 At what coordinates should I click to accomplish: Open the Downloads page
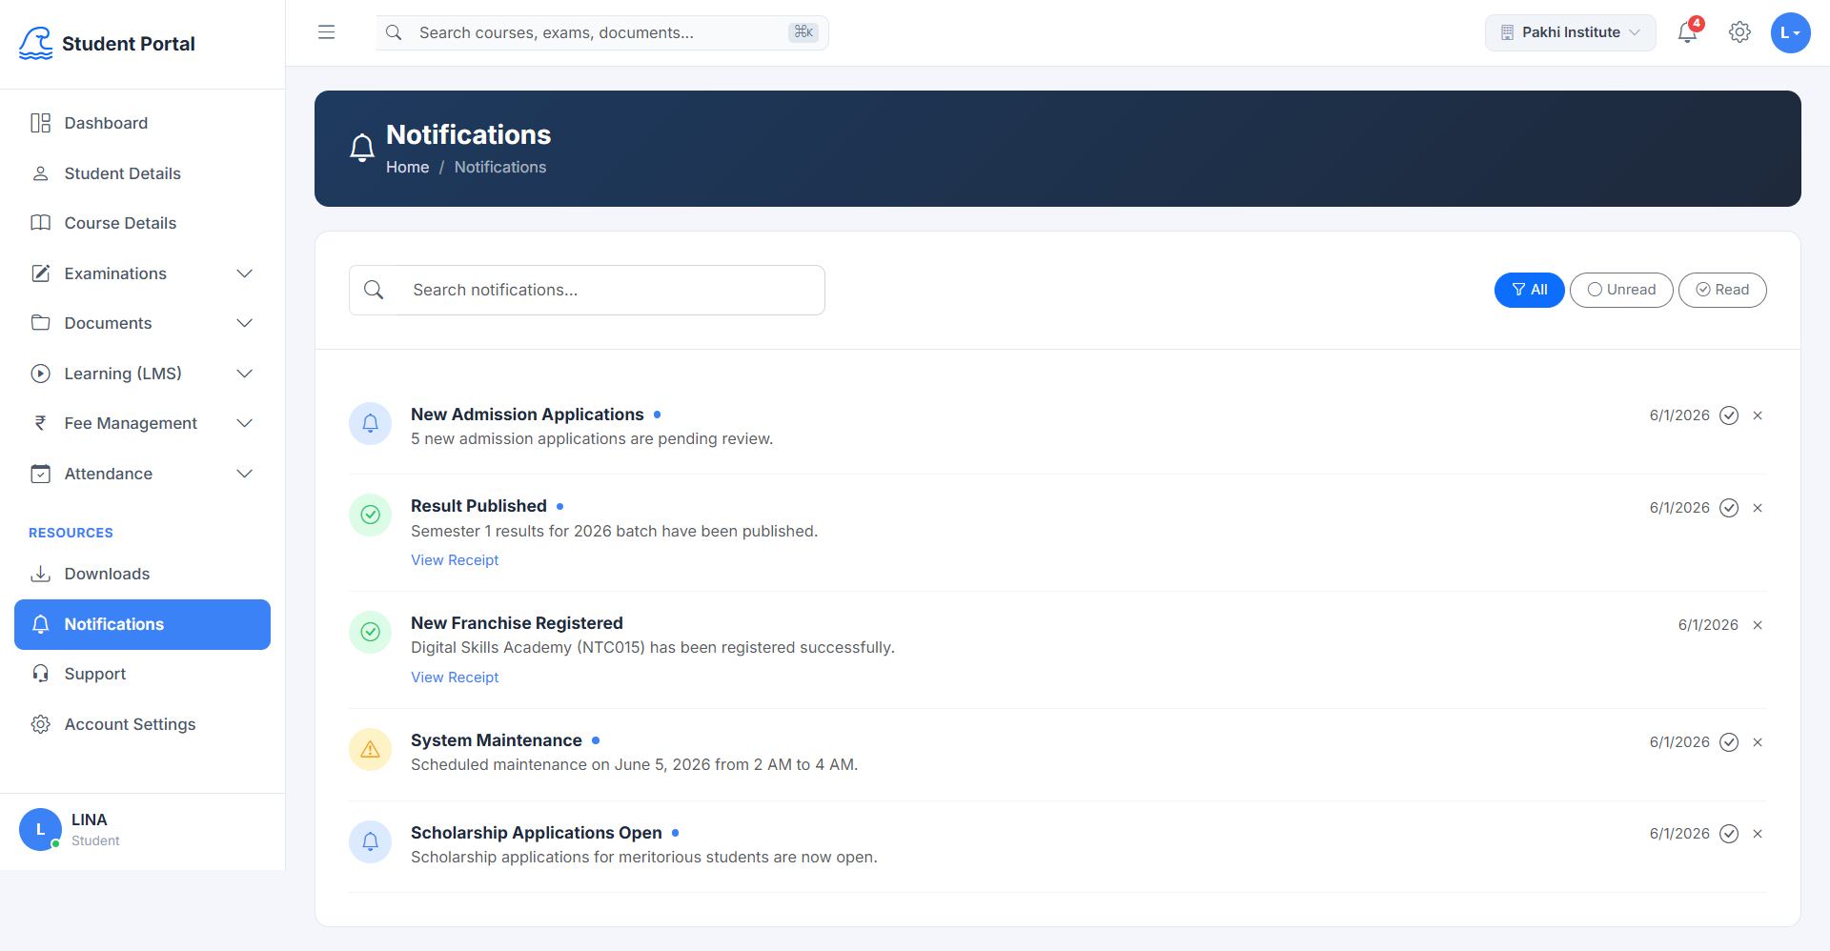pyautogui.click(x=142, y=574)
